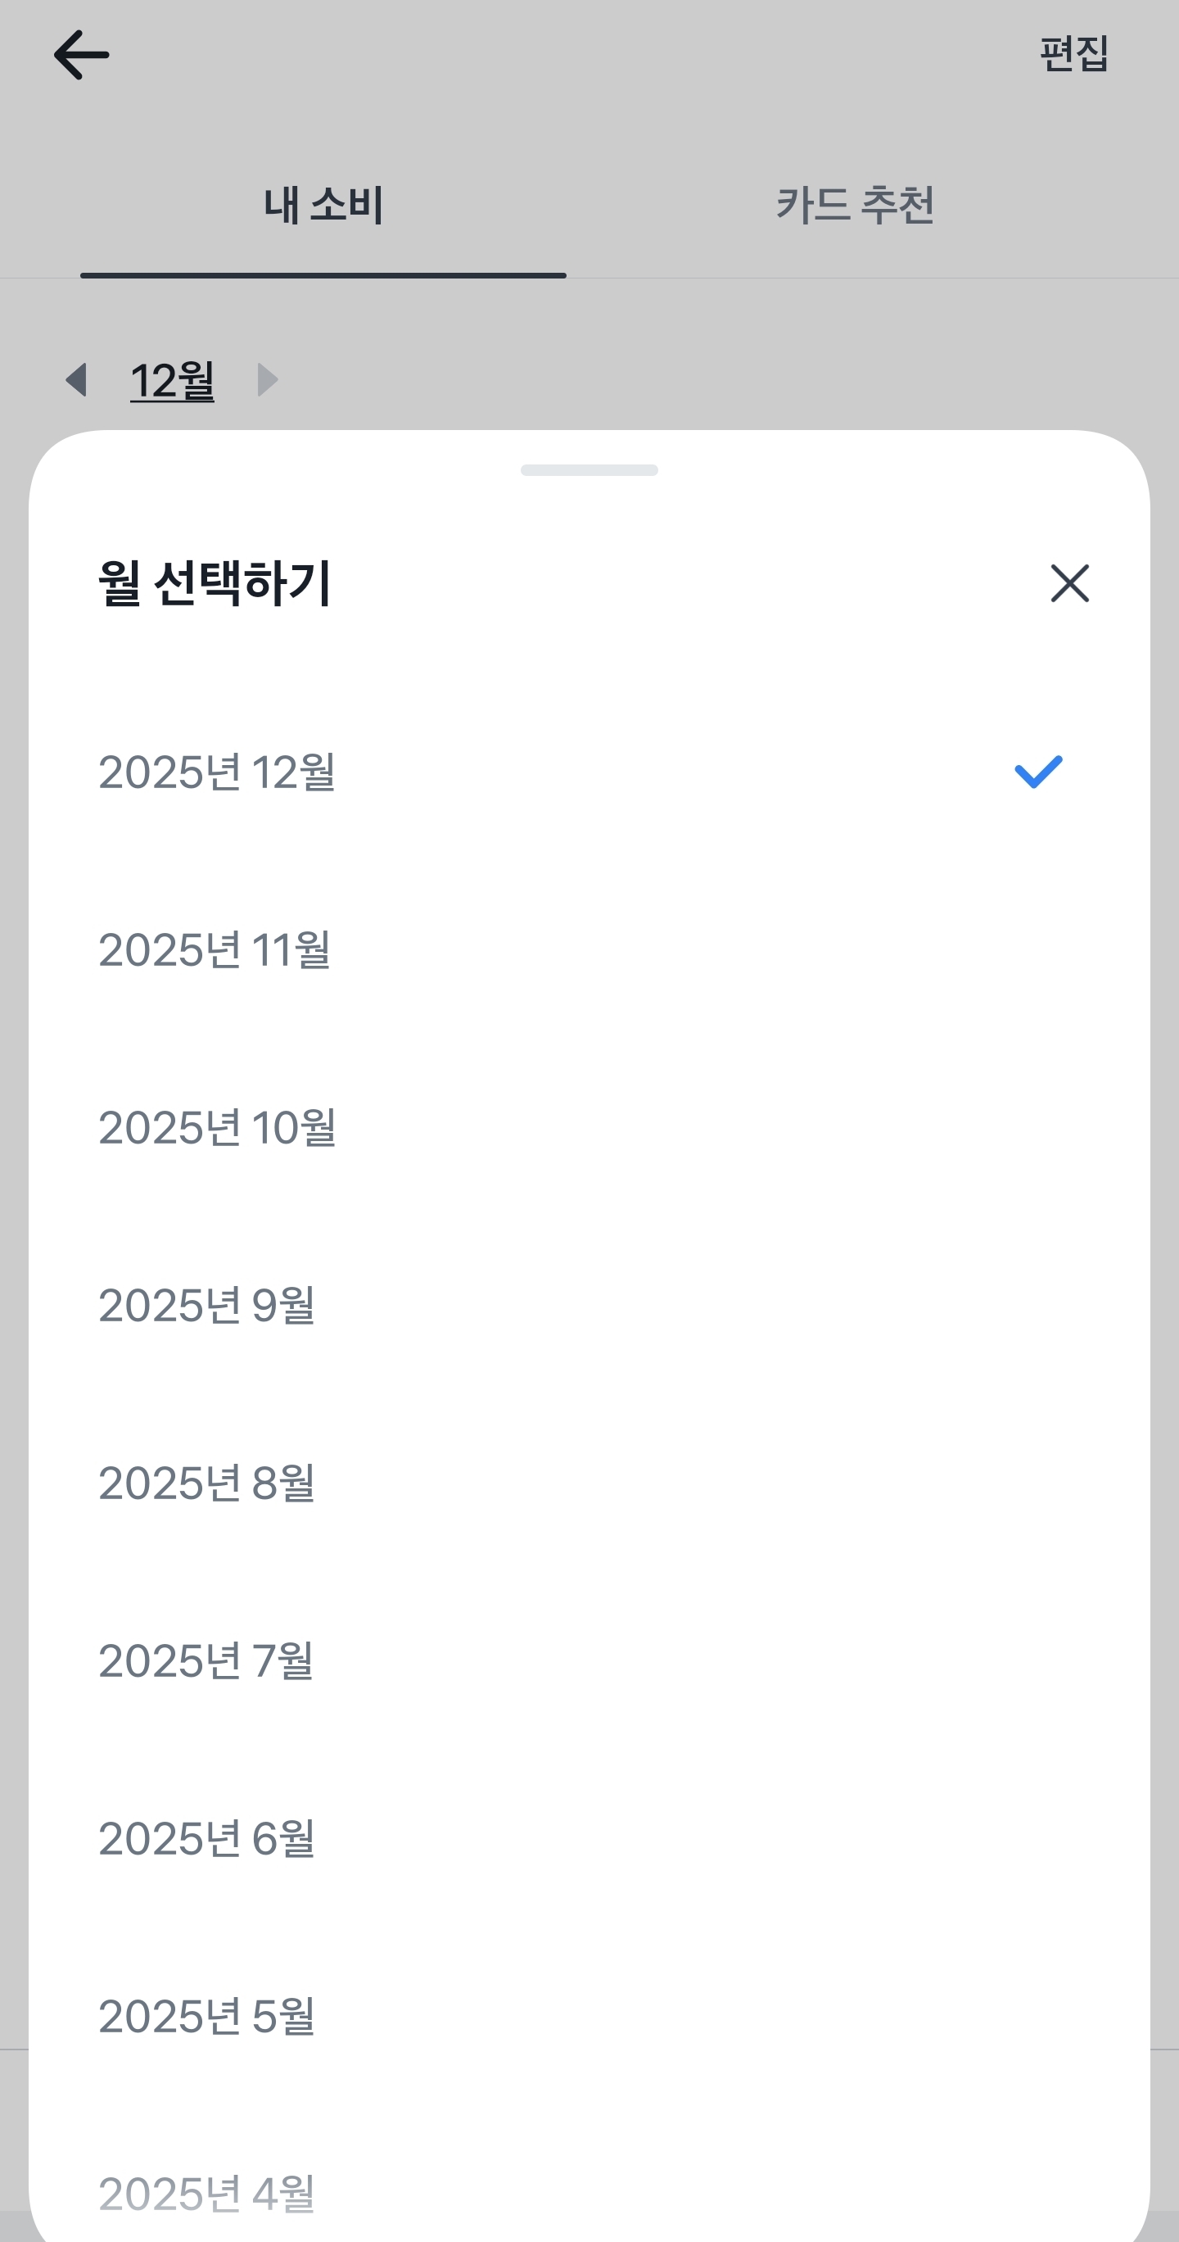Select 2025년 5월 option

pos(206,2016)
